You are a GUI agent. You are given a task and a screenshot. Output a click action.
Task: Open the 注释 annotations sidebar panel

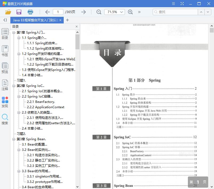5,85
